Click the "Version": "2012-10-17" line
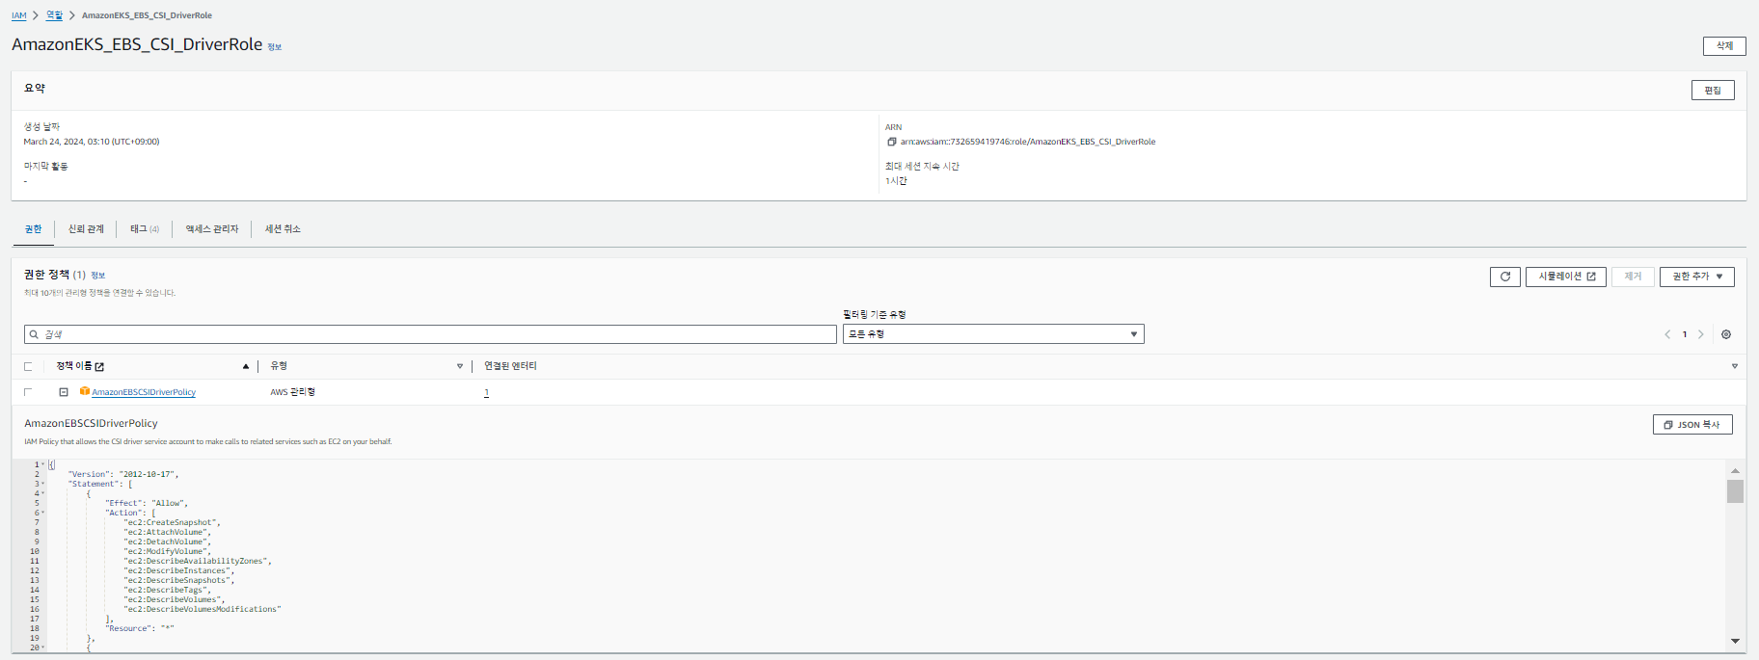Viewport: 1759px width, 660px height. coord(123,474)
